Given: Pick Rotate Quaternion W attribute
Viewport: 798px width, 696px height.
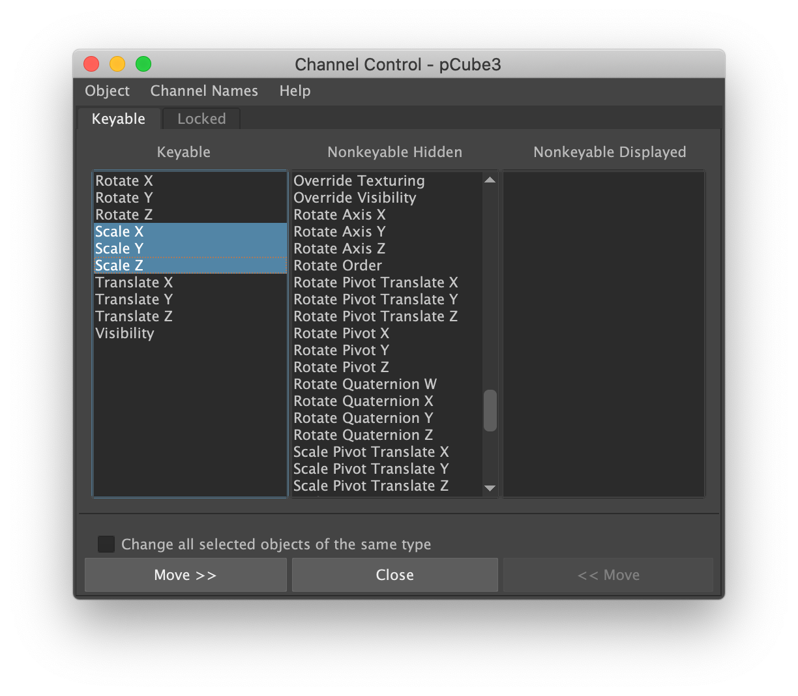Looking at the screenshot, I should 365,384.
